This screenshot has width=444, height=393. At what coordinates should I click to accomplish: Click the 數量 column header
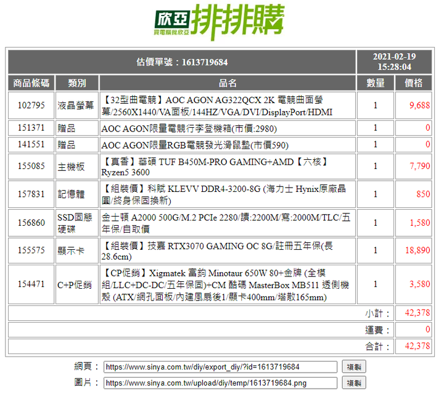point(376,83)
